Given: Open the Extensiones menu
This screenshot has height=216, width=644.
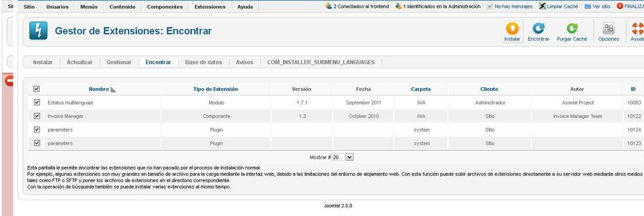Looking at the screenshot, I should click(x=210, y=7).
